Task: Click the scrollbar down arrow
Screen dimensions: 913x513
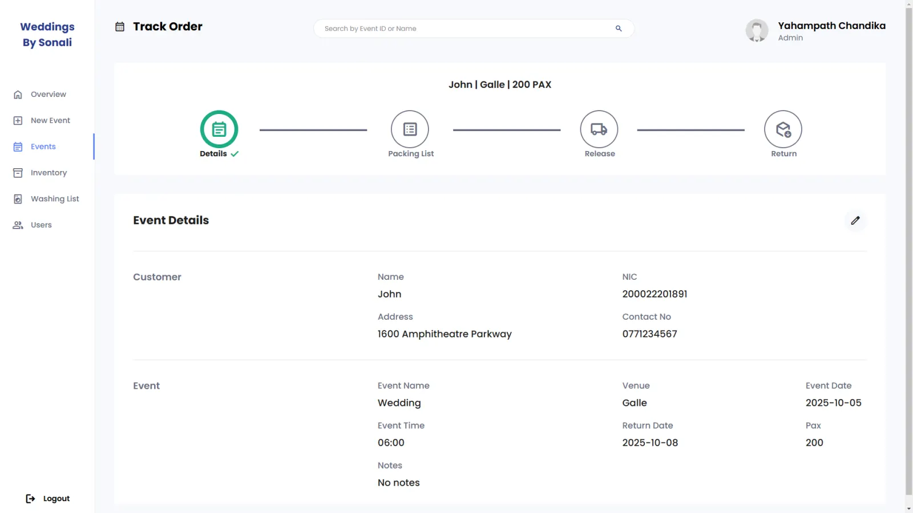Action: 909,508
